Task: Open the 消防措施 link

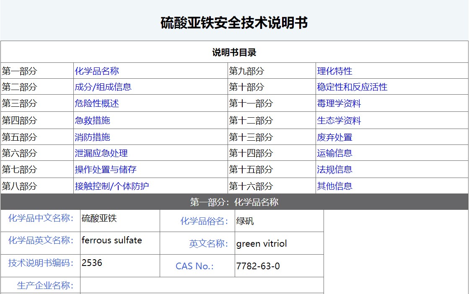Action: point(93,137)
